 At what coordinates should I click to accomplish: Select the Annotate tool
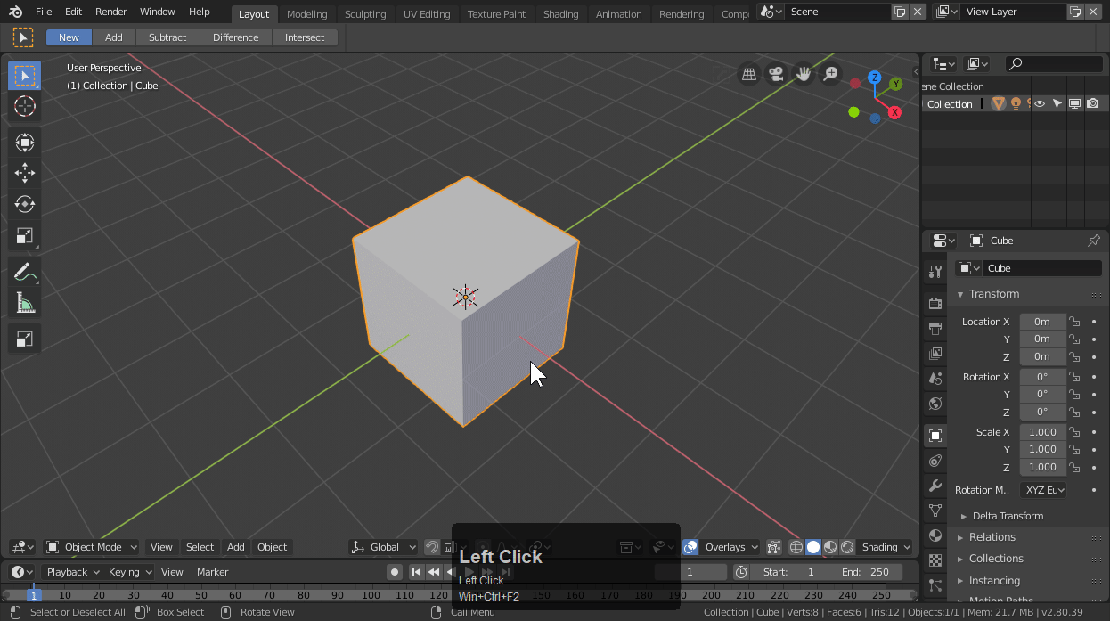click(24, 273)
